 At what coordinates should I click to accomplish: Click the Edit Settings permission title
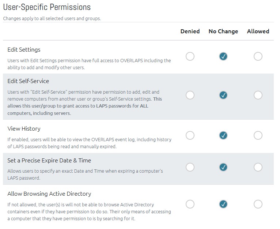[x=24, y=50]
